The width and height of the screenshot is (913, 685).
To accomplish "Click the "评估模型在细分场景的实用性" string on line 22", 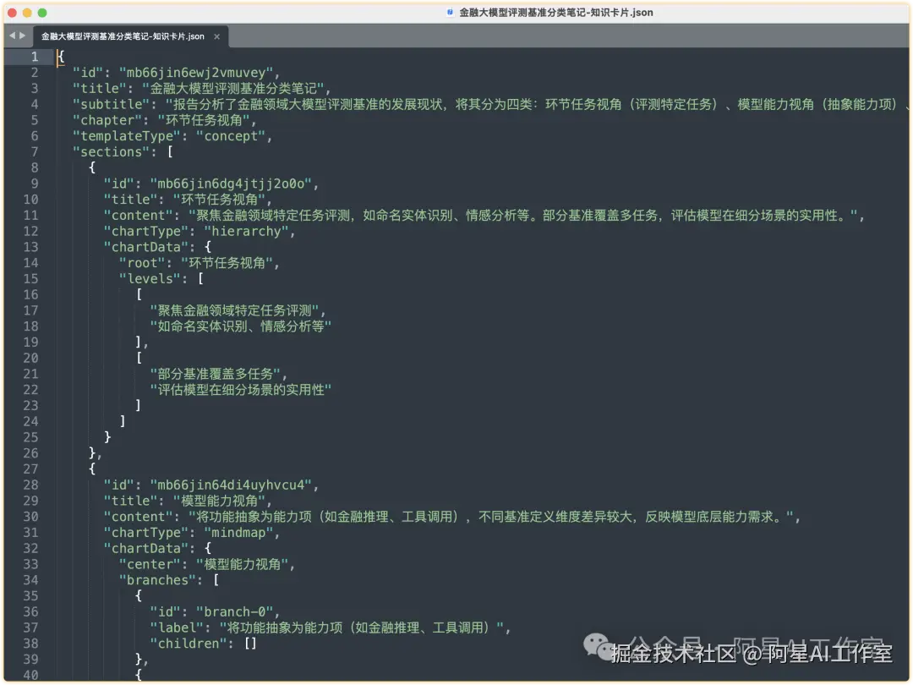I will click(x=240, y=390).
